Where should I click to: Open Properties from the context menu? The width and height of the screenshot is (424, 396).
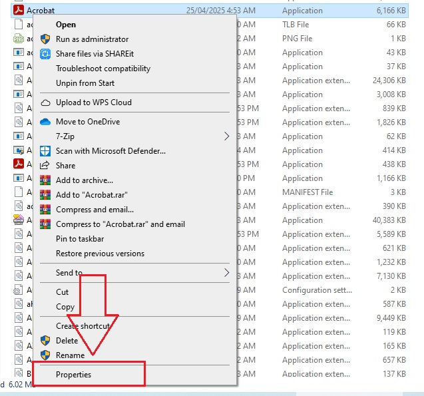[x=73, y=375]
